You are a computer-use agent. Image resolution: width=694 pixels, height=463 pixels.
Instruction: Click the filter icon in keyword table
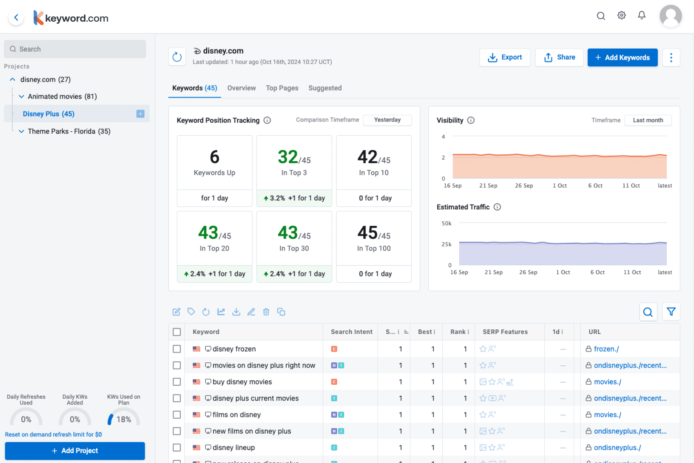point(671,312)
